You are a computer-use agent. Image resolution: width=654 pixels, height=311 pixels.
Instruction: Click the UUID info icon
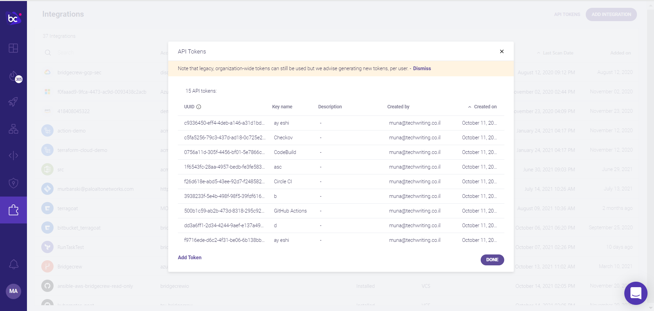(x=199, y=107)
